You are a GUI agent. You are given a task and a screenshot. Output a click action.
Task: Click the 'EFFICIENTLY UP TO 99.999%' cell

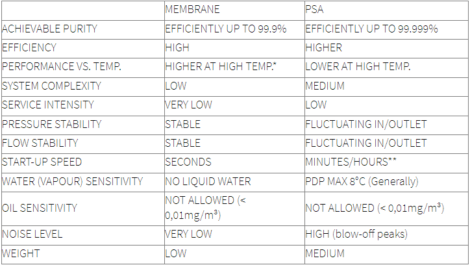pos(371,29)
